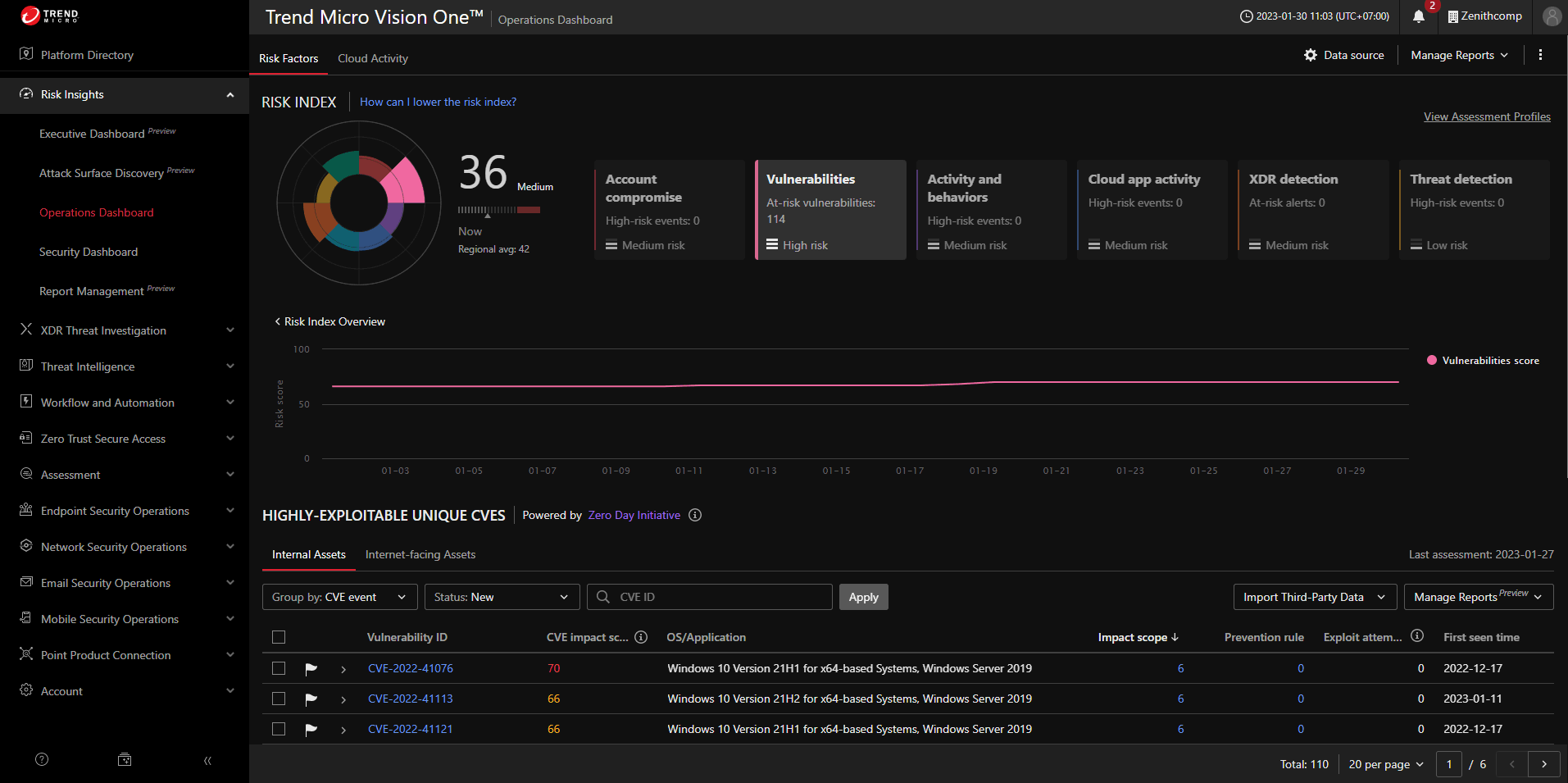1568x783 pixels.
Task: Click the Endpoint Security Operations icon
Action: (26, 510)
